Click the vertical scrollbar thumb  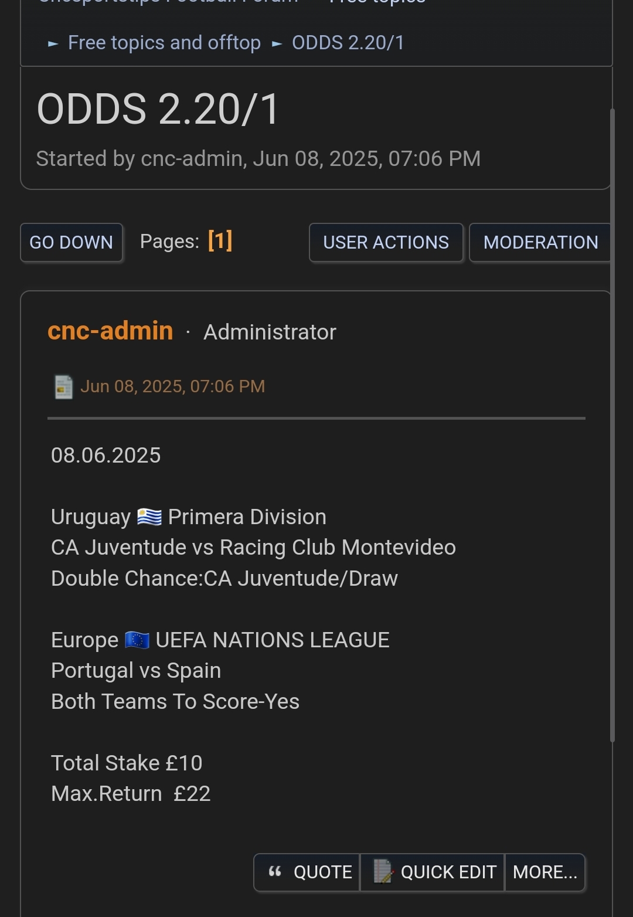coord(612,425)
